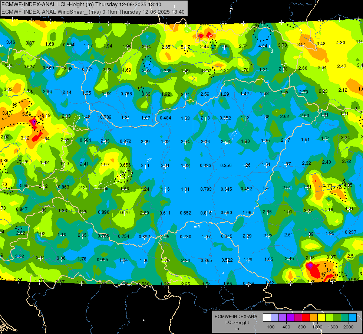Click the wind shear value 0.863
Viewport: 363px width, 334px height.
(x=64, y=187)
